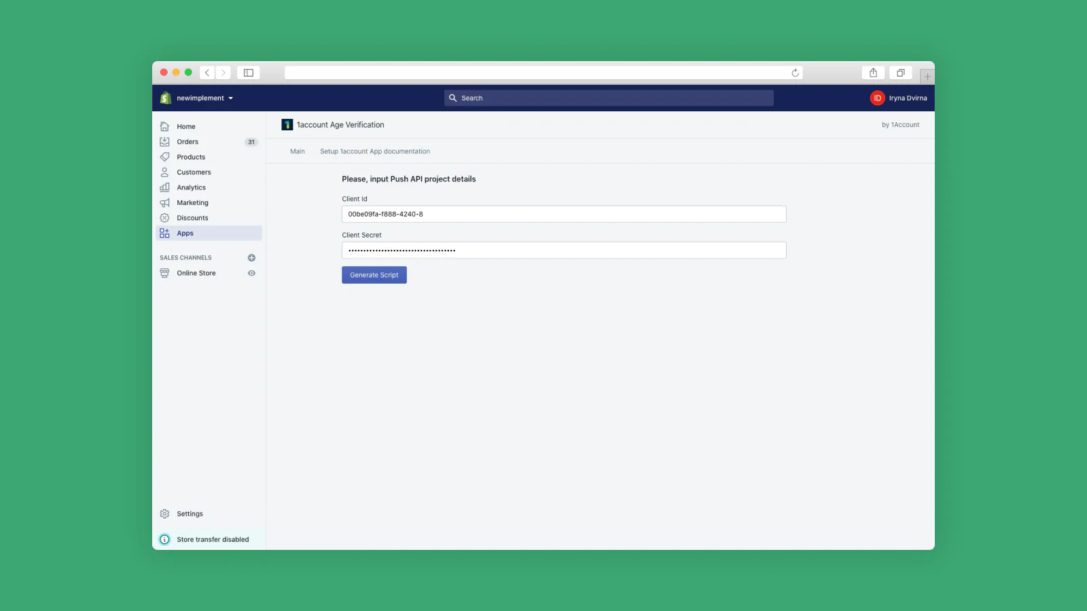Screen dimensions: 1087x611
Task: Click the Online Store storefront icon
Action: [x=164, y=273]
